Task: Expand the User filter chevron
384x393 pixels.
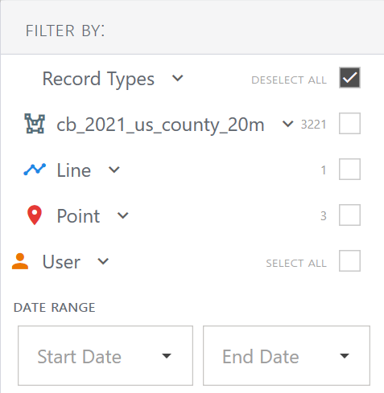Action: [x=103, y=261]
